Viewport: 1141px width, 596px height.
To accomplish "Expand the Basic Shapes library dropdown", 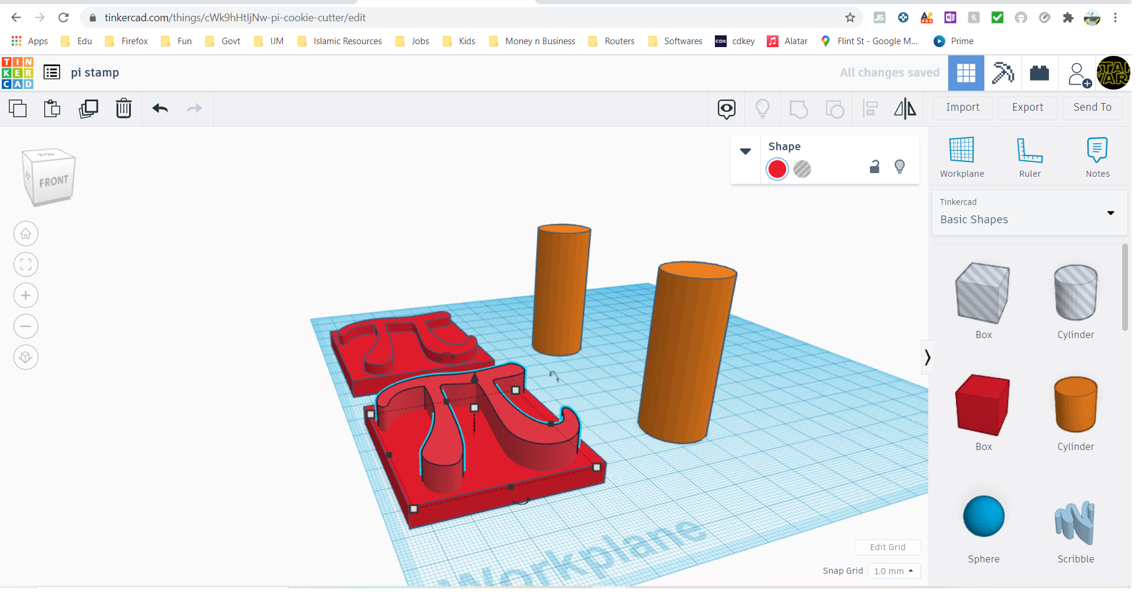I will click(1110, 213).
